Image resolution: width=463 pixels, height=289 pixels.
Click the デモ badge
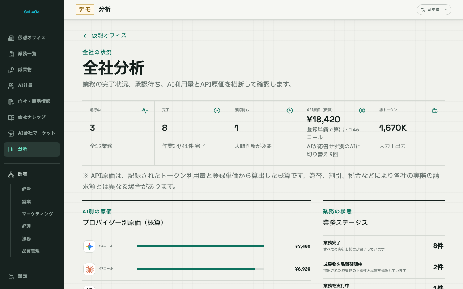(x=85, y=9)
